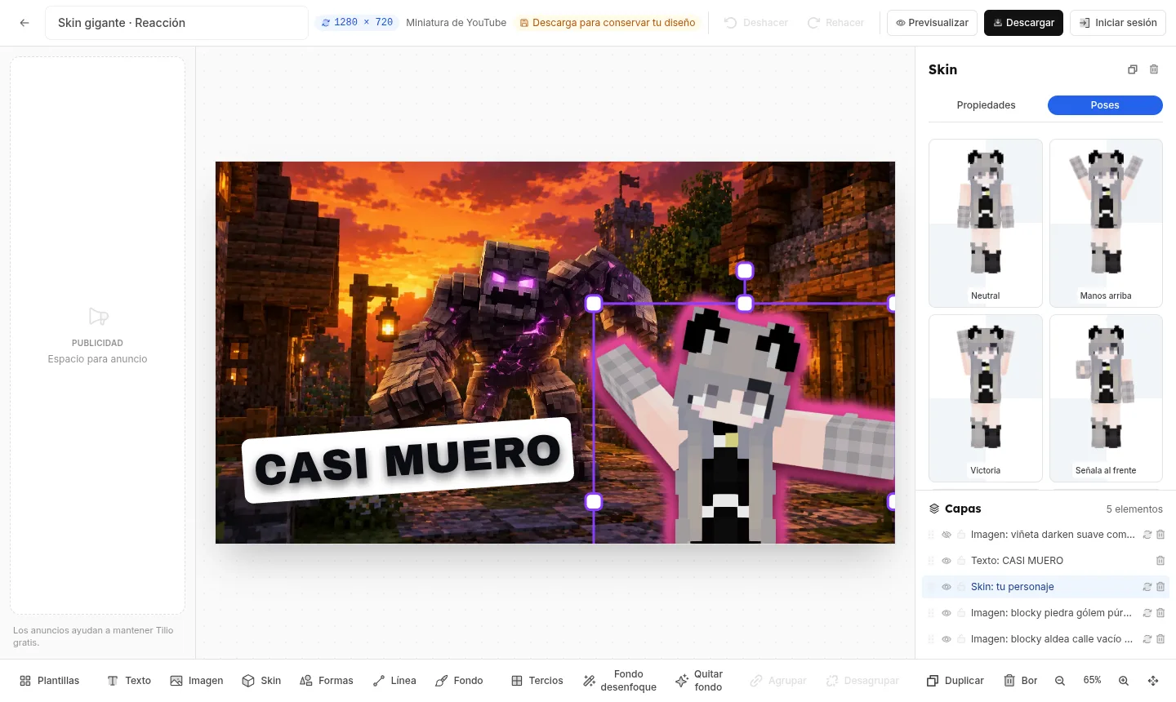This screenshot has height=702, width=1176.
Task: Lock the viñeta darken layer
Action: tap(961, 535)
